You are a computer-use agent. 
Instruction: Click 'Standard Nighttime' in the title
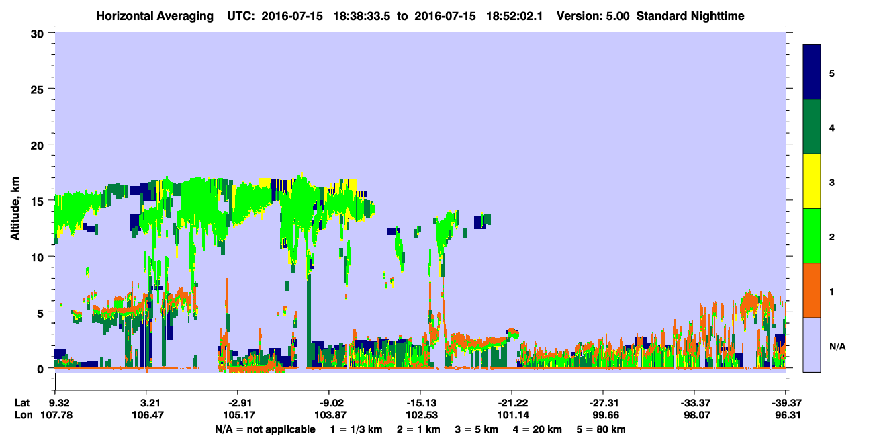click(x=690, y=15)
